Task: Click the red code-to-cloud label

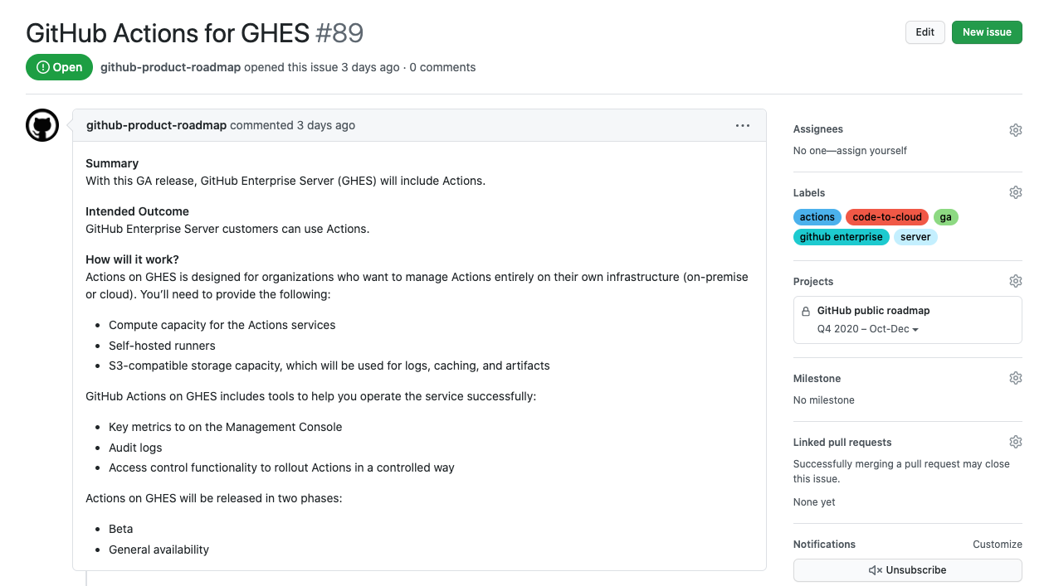Action: click(887, 217)
